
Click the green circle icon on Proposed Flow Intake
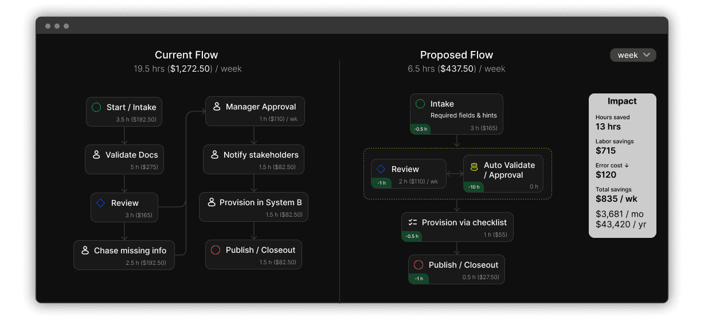(420, 104)
